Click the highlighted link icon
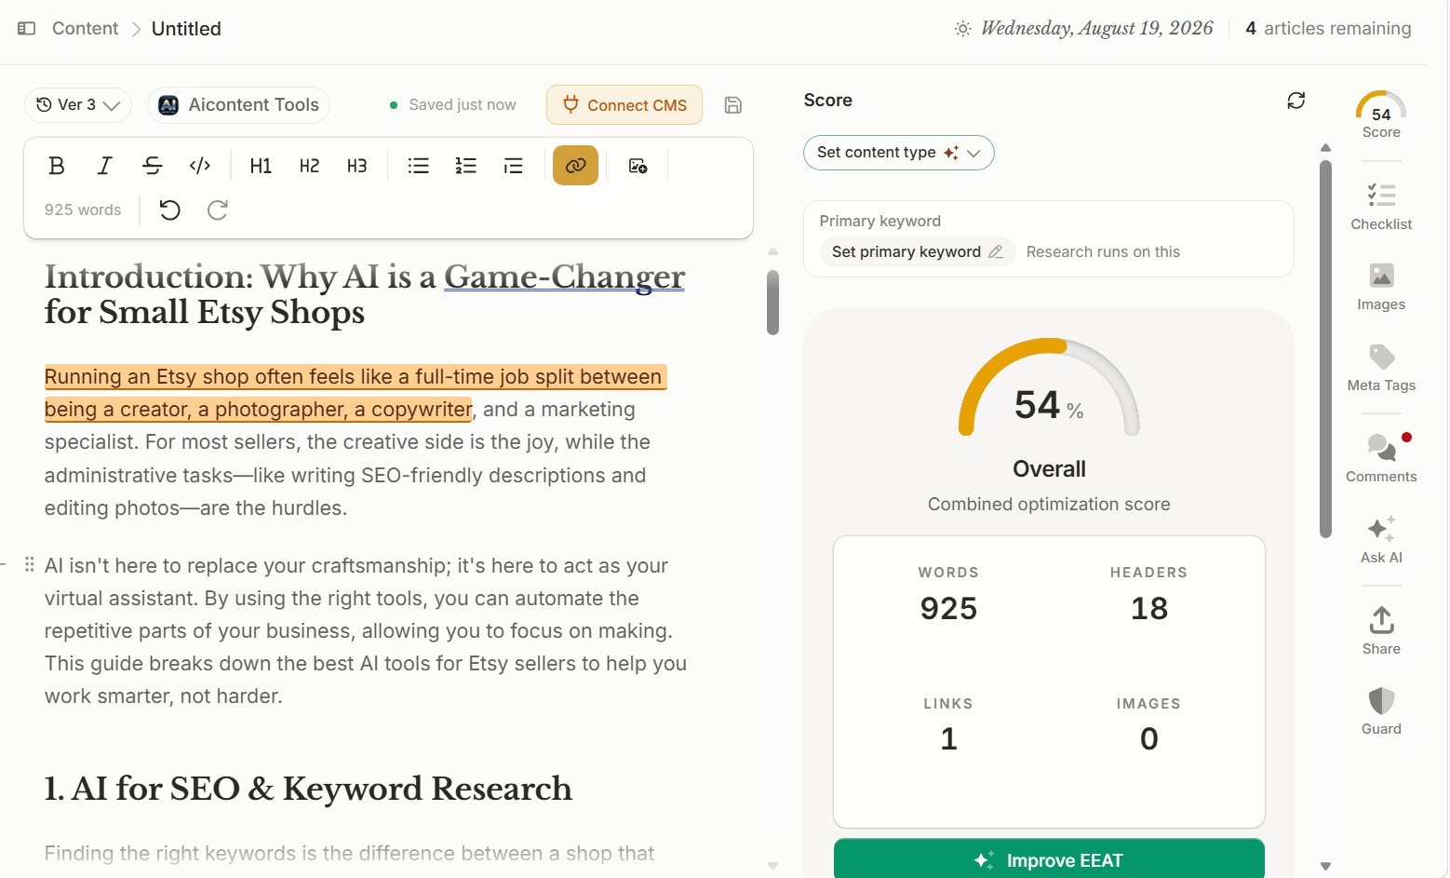The image size is (1450, 878). pos(575,166)
